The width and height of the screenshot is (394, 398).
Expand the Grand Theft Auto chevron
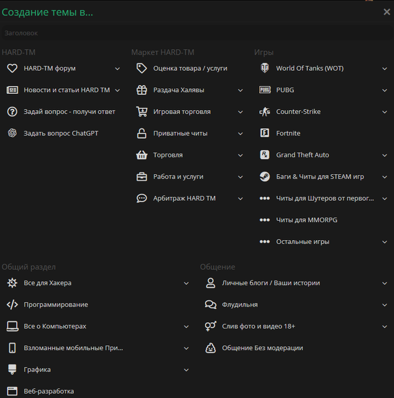tap(385, 155)
